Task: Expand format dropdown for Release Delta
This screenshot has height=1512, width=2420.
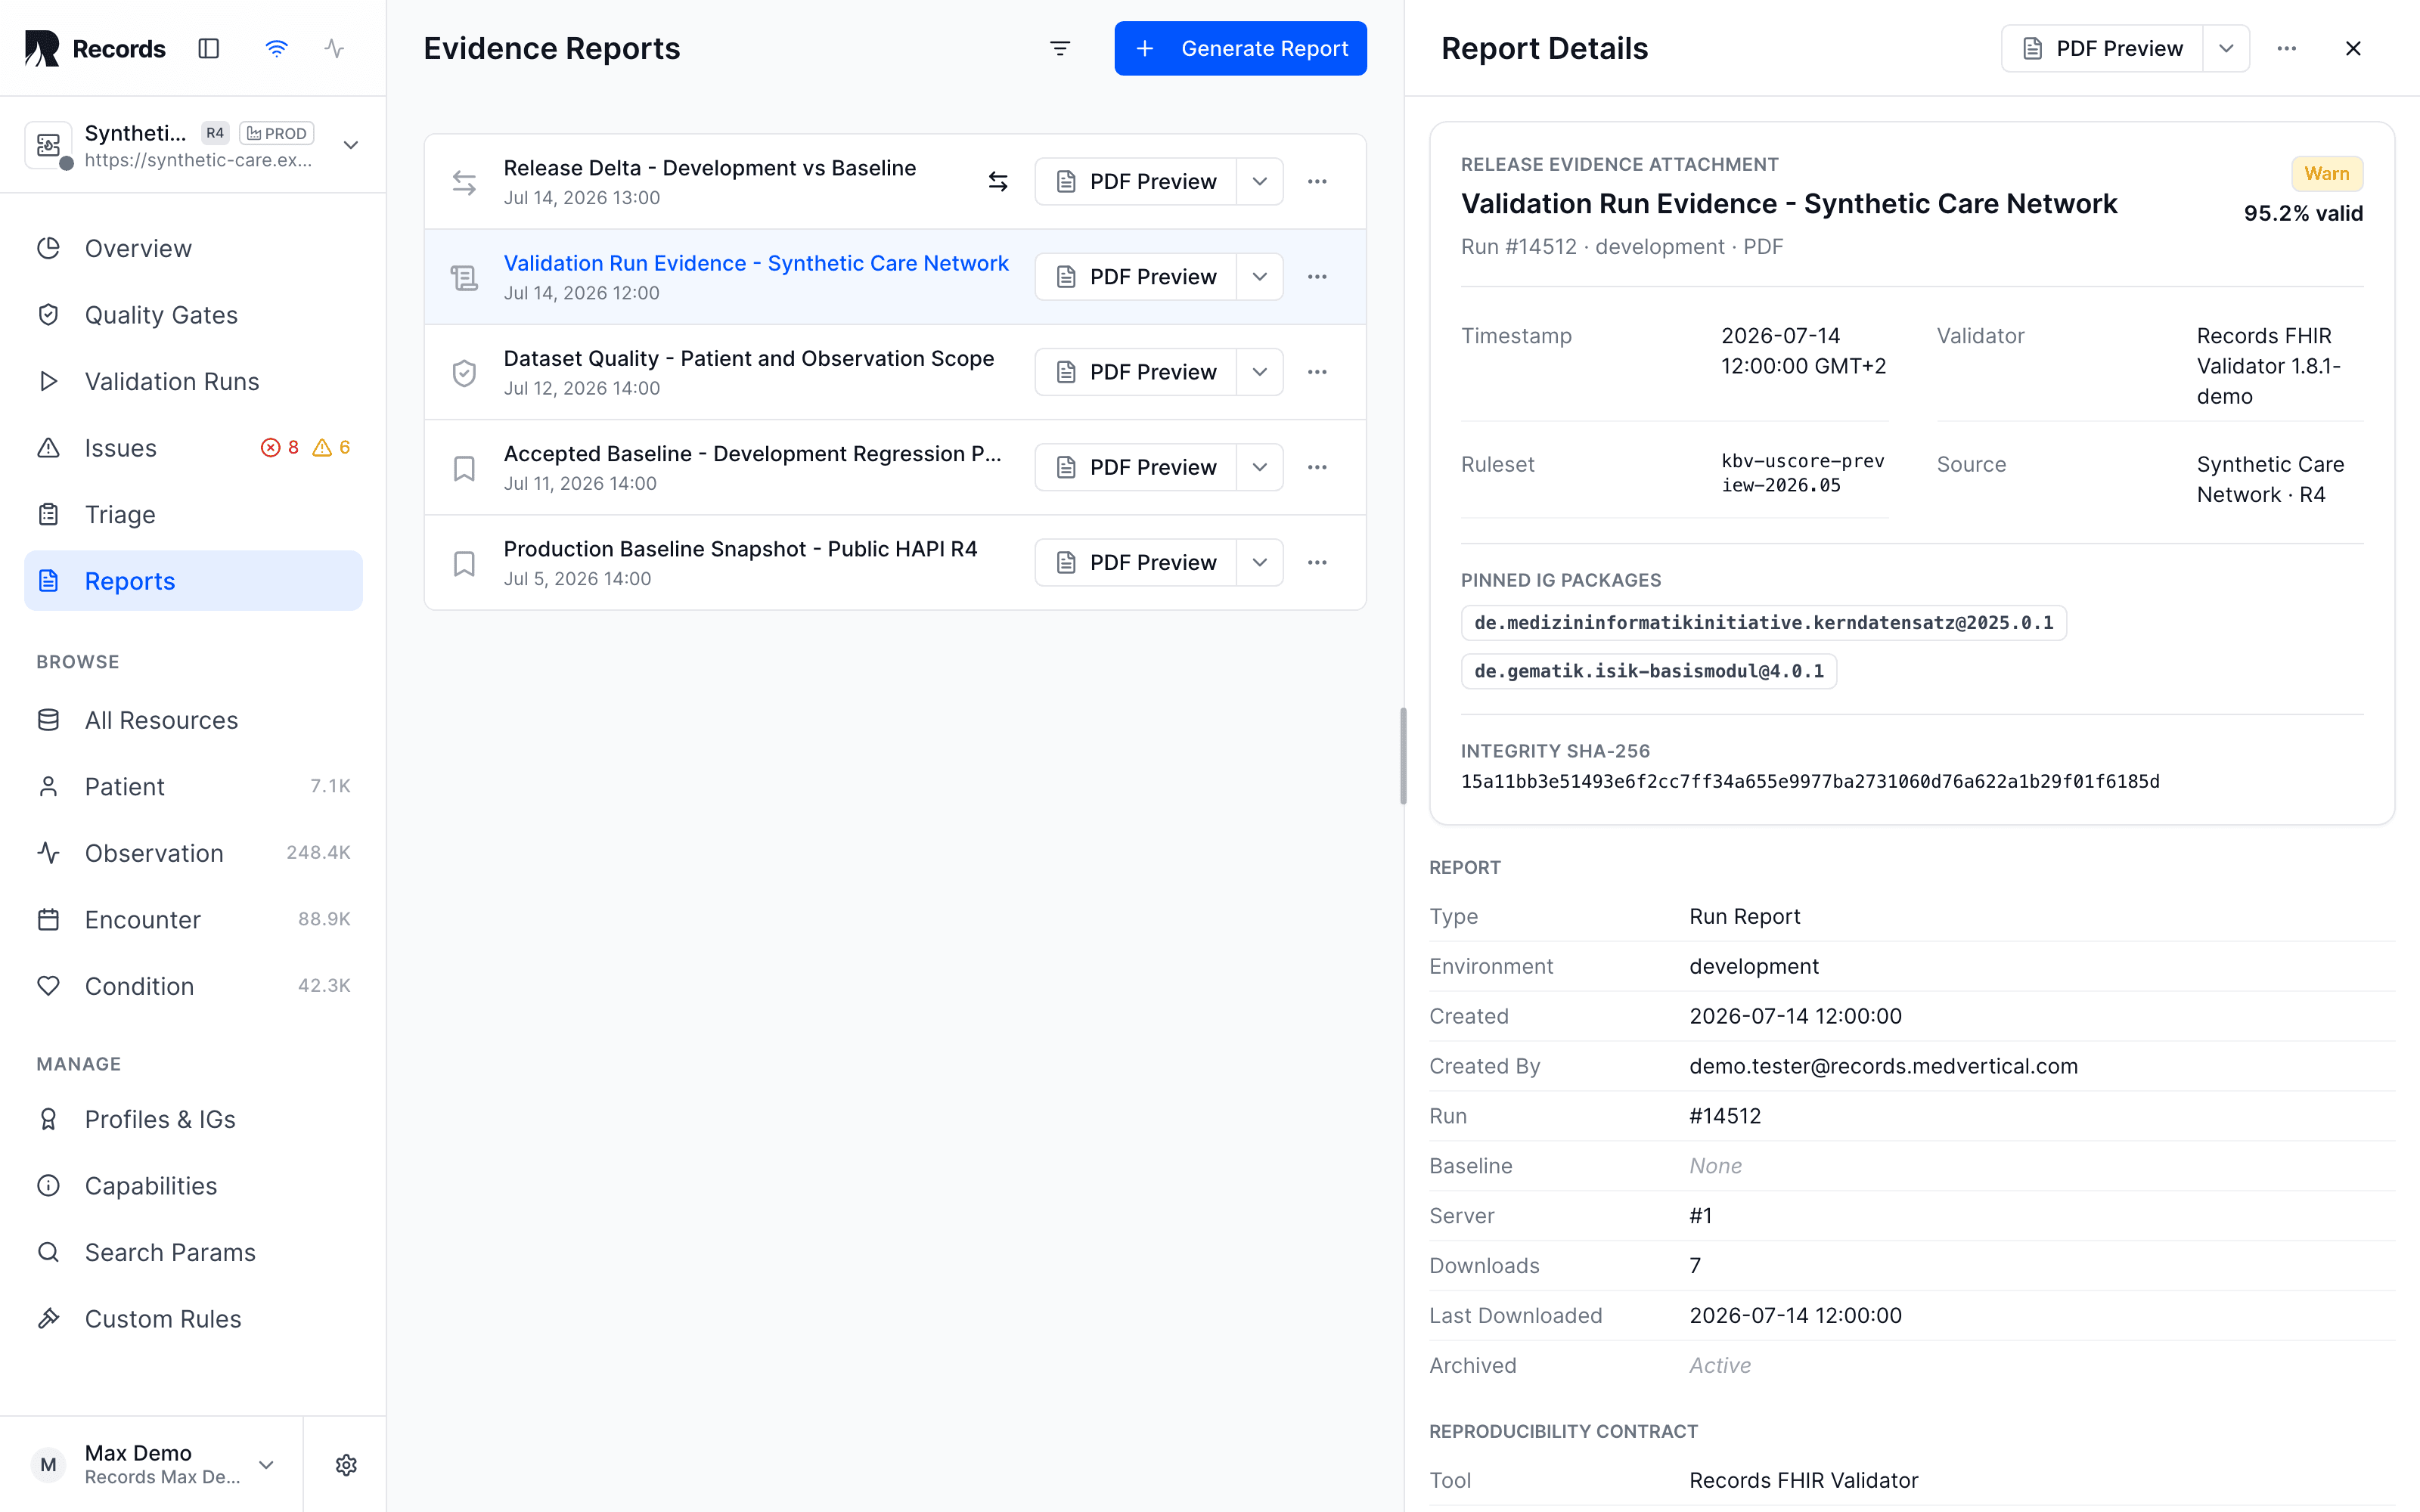Action: 1260,181
